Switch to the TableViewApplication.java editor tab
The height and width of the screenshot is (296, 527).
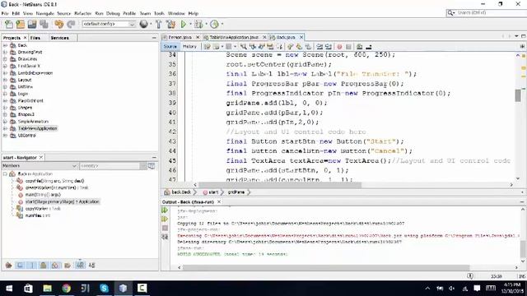click(234, 37)
